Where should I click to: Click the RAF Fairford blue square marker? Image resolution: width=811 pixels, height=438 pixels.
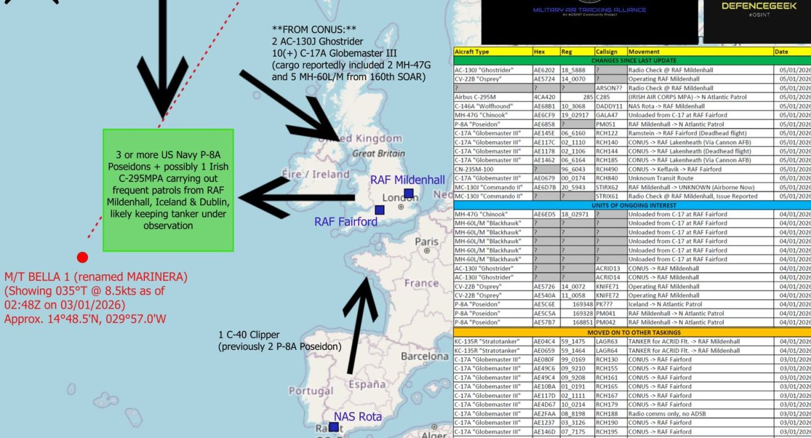[379, 210]
